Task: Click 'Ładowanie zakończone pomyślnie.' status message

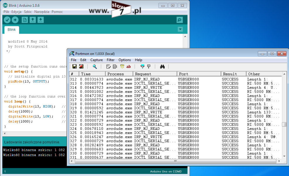Action: click(32, 142)
